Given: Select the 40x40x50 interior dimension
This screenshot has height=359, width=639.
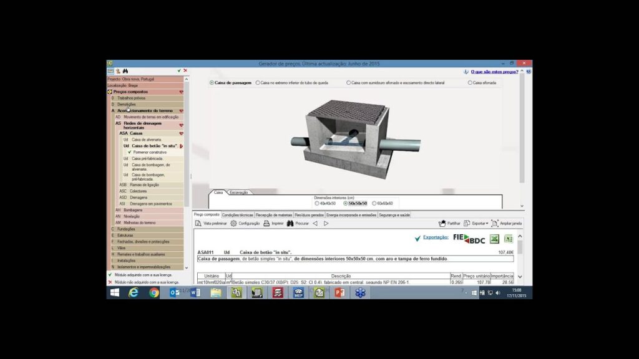Looking at the screenshot, I should [317, 203].
